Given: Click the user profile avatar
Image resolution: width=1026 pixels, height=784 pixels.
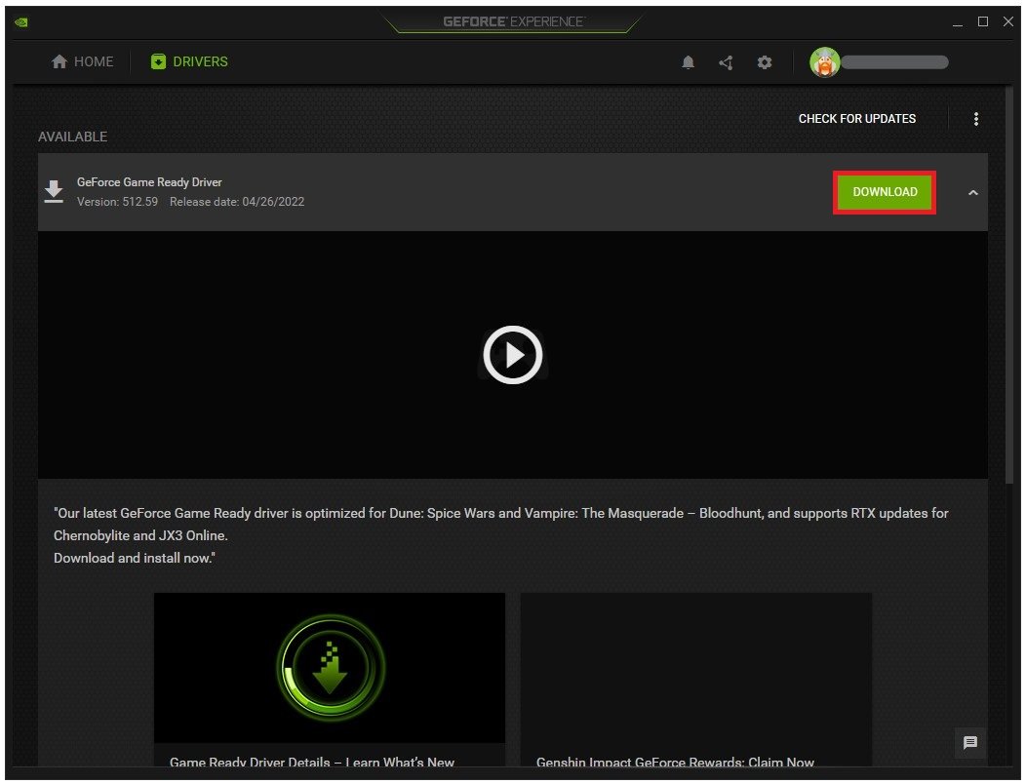Looking at the screenshot, I should tap(825, 62).
